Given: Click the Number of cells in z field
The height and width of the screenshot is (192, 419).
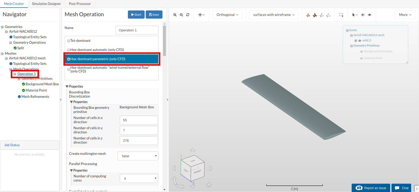Looking at the screenshot, I should [139, 140].
